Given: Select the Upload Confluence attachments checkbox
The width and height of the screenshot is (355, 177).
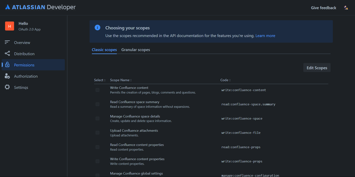Looking at the screenshot, I should 97,133.
